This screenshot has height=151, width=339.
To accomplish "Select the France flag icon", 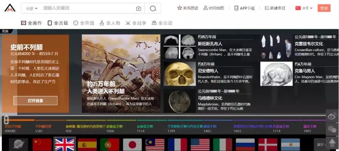I will click(x=177, y=145).
